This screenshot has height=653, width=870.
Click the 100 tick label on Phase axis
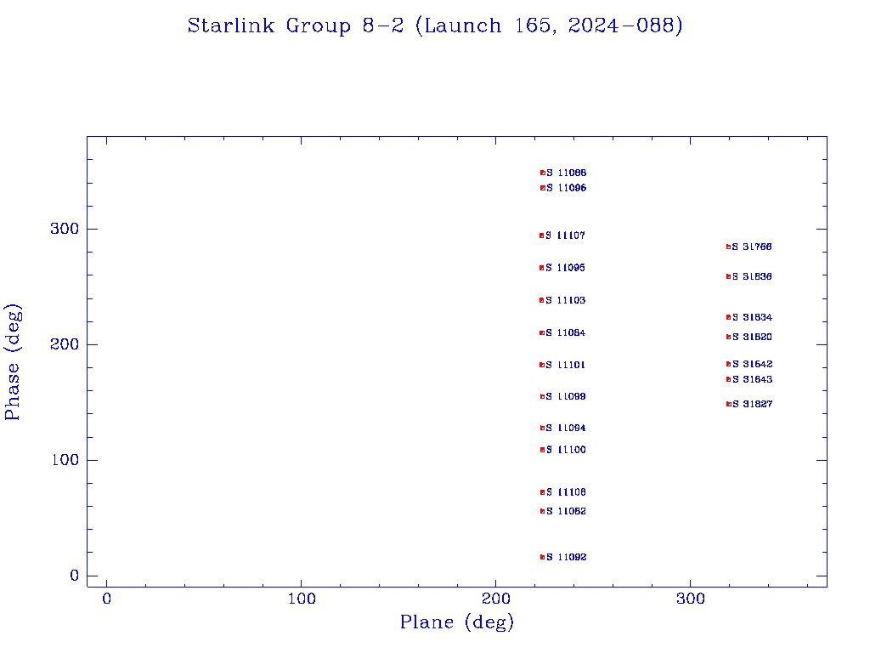tap(65, 460)
